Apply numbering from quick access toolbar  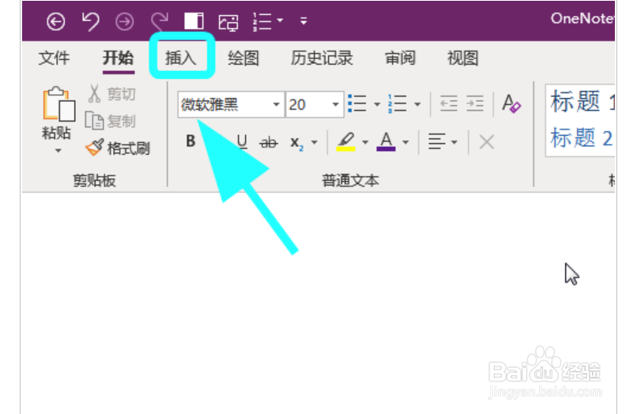262,21
